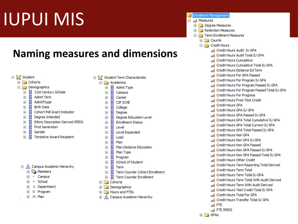This screenshot has width=298, height=224.
Task: Collapse the Student Term Characteristic node
Action: pos(95,78)
